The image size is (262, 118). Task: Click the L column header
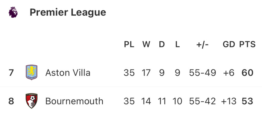point(178,44)
